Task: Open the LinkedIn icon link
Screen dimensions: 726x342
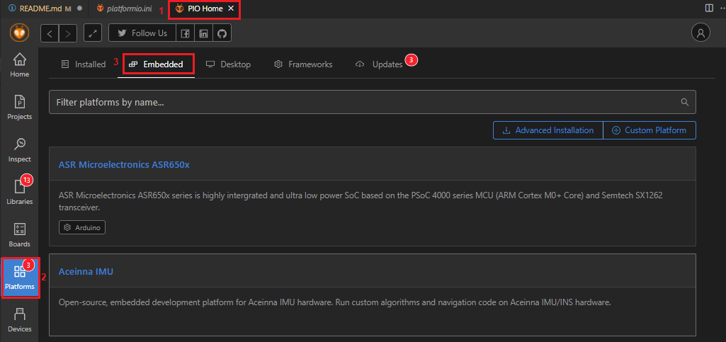Action: [x=203, y=33]
